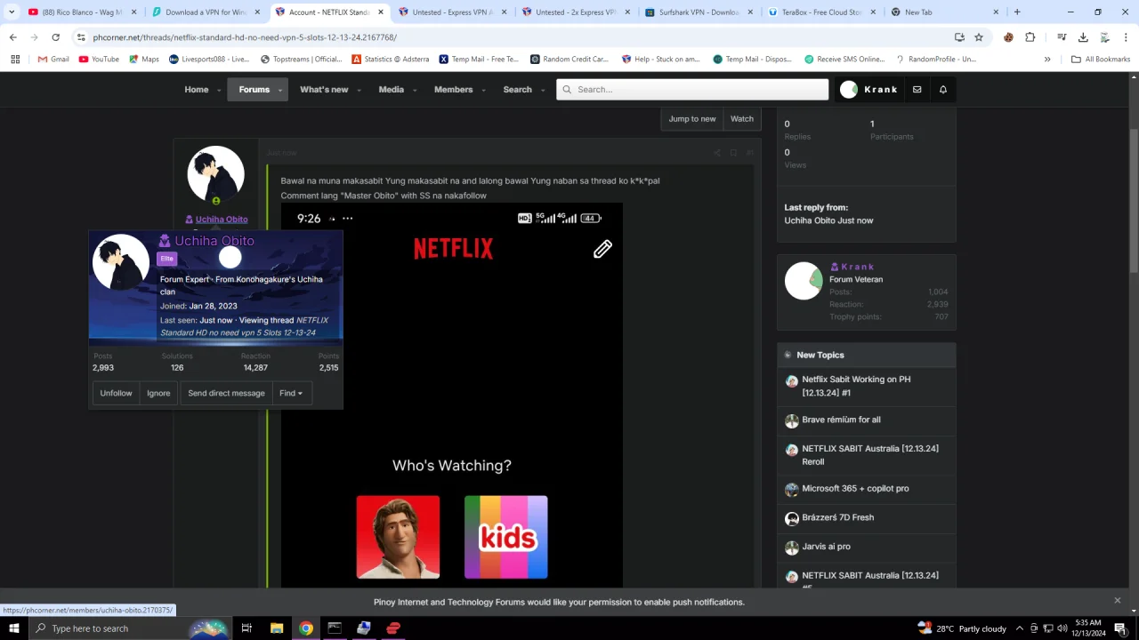The height and width of the screenshot is (640, 1139).
Task: Expand the Forums menu dropdown arrow
Action: pyautogui.click(x=280, y=90)
